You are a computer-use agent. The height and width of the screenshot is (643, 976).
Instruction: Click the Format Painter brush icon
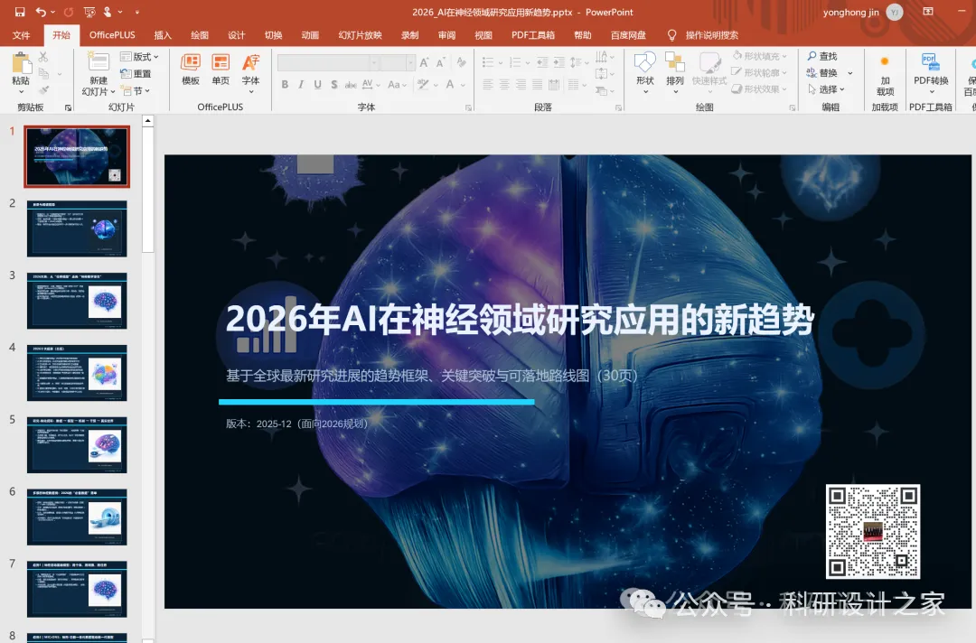point(43,90)
